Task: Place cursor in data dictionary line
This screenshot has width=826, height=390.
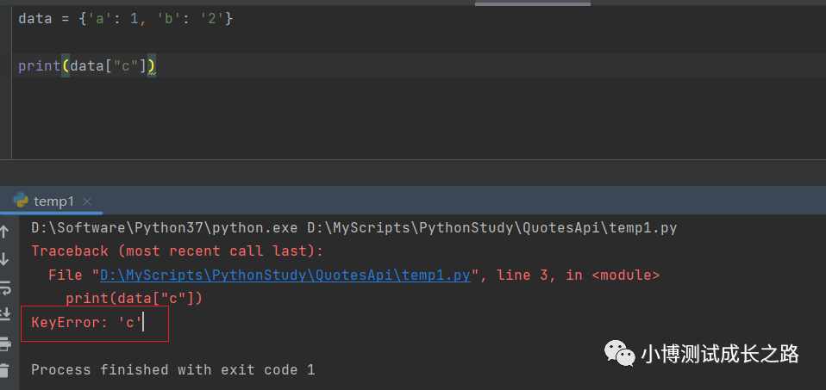Action: point(125,19)
